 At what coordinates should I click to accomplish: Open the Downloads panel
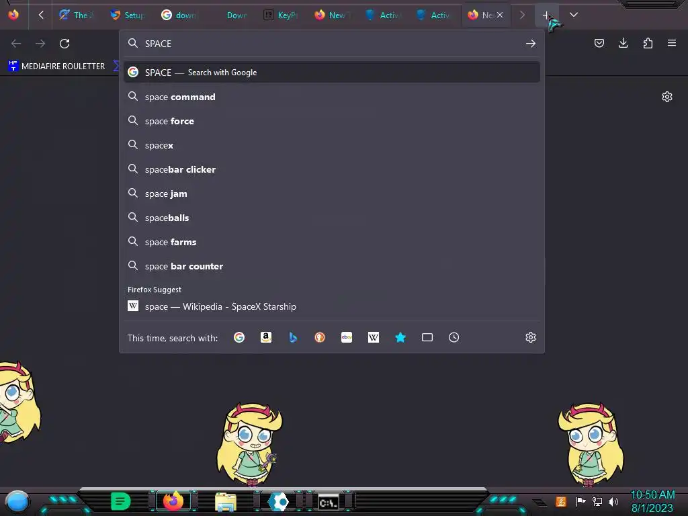623,43
